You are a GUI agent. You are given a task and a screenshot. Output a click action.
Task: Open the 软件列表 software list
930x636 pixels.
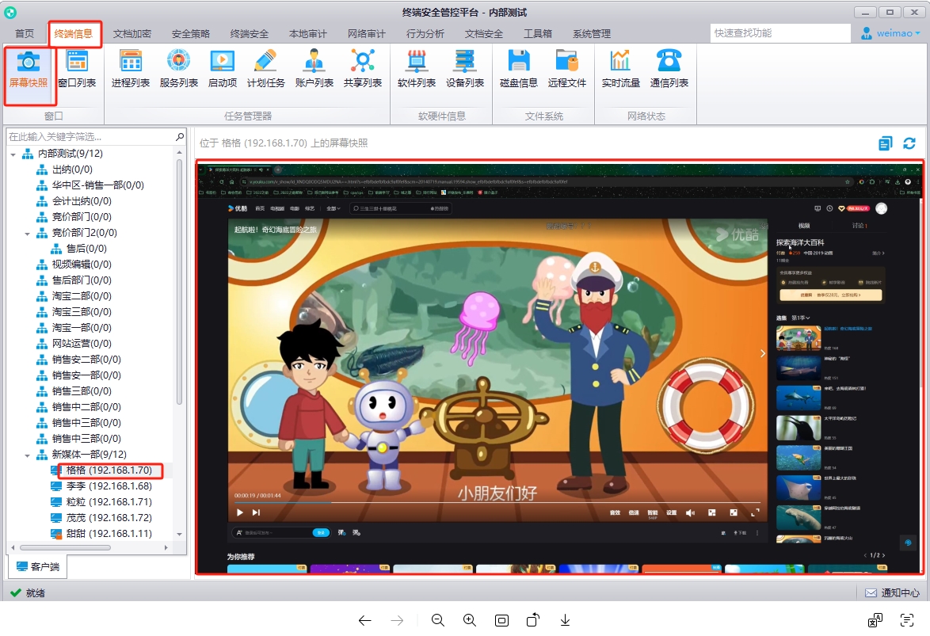tap(417, 70)
